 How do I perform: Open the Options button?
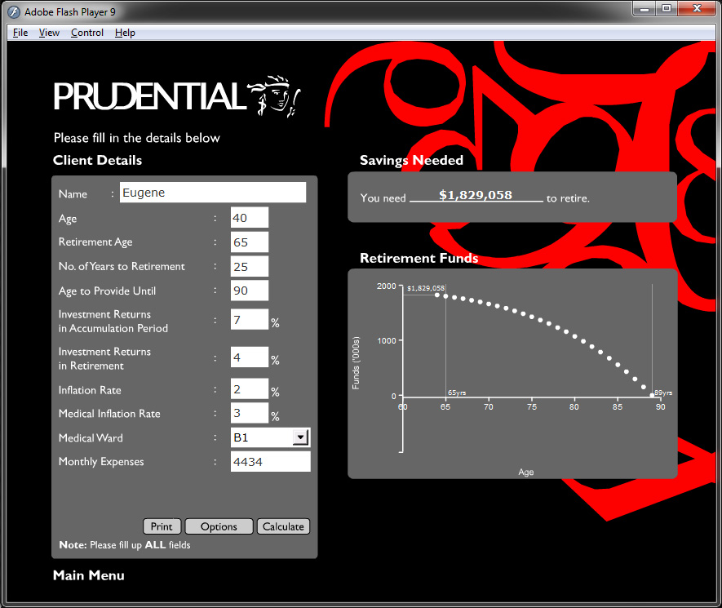(219, 526)
